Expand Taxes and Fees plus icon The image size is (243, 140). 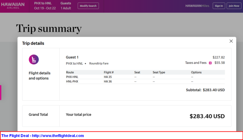click(210, 63)
